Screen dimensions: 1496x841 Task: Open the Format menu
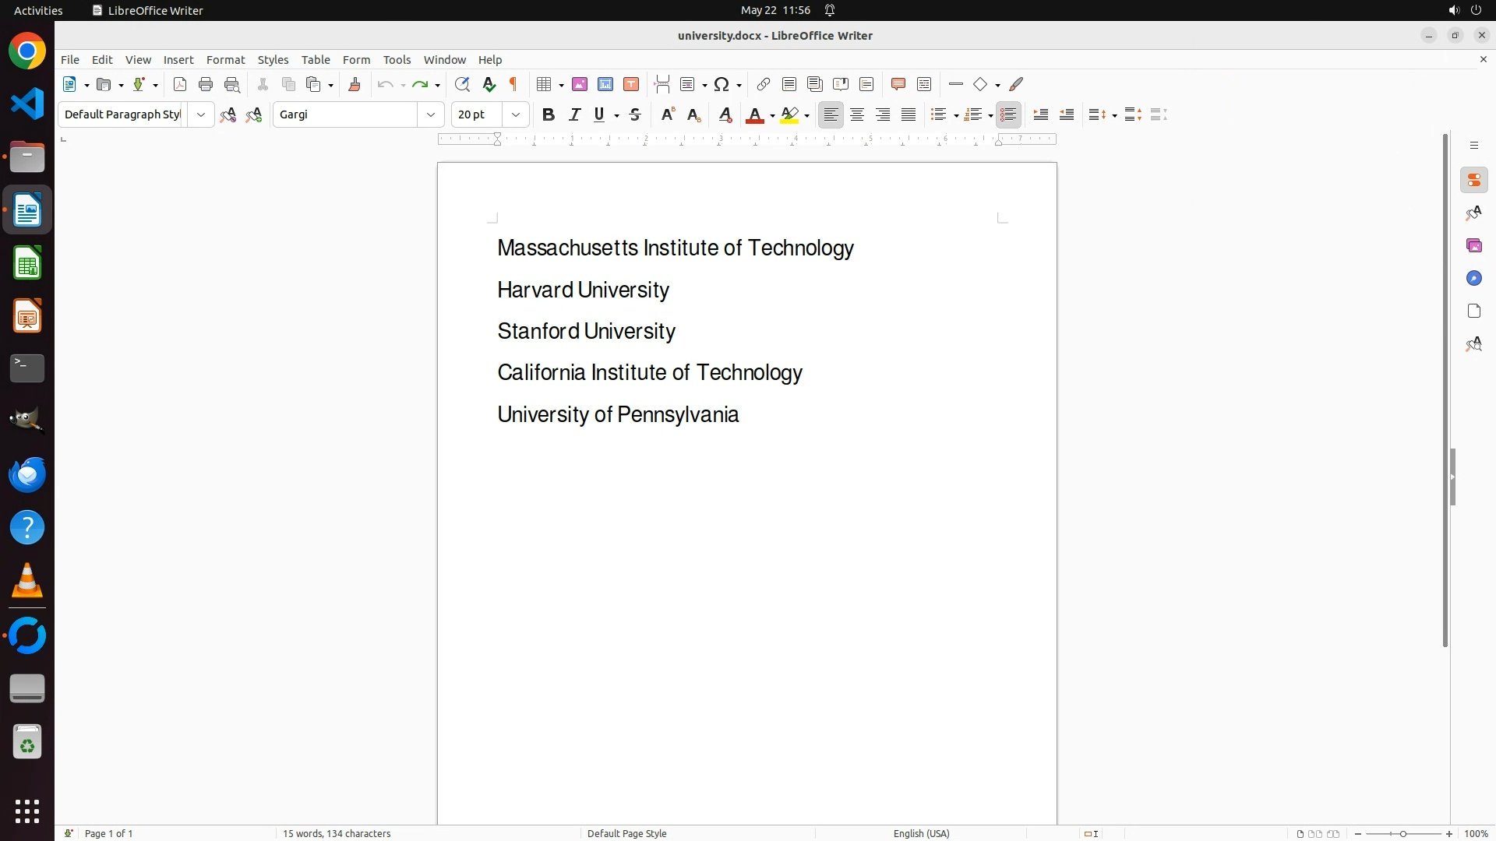225,60
